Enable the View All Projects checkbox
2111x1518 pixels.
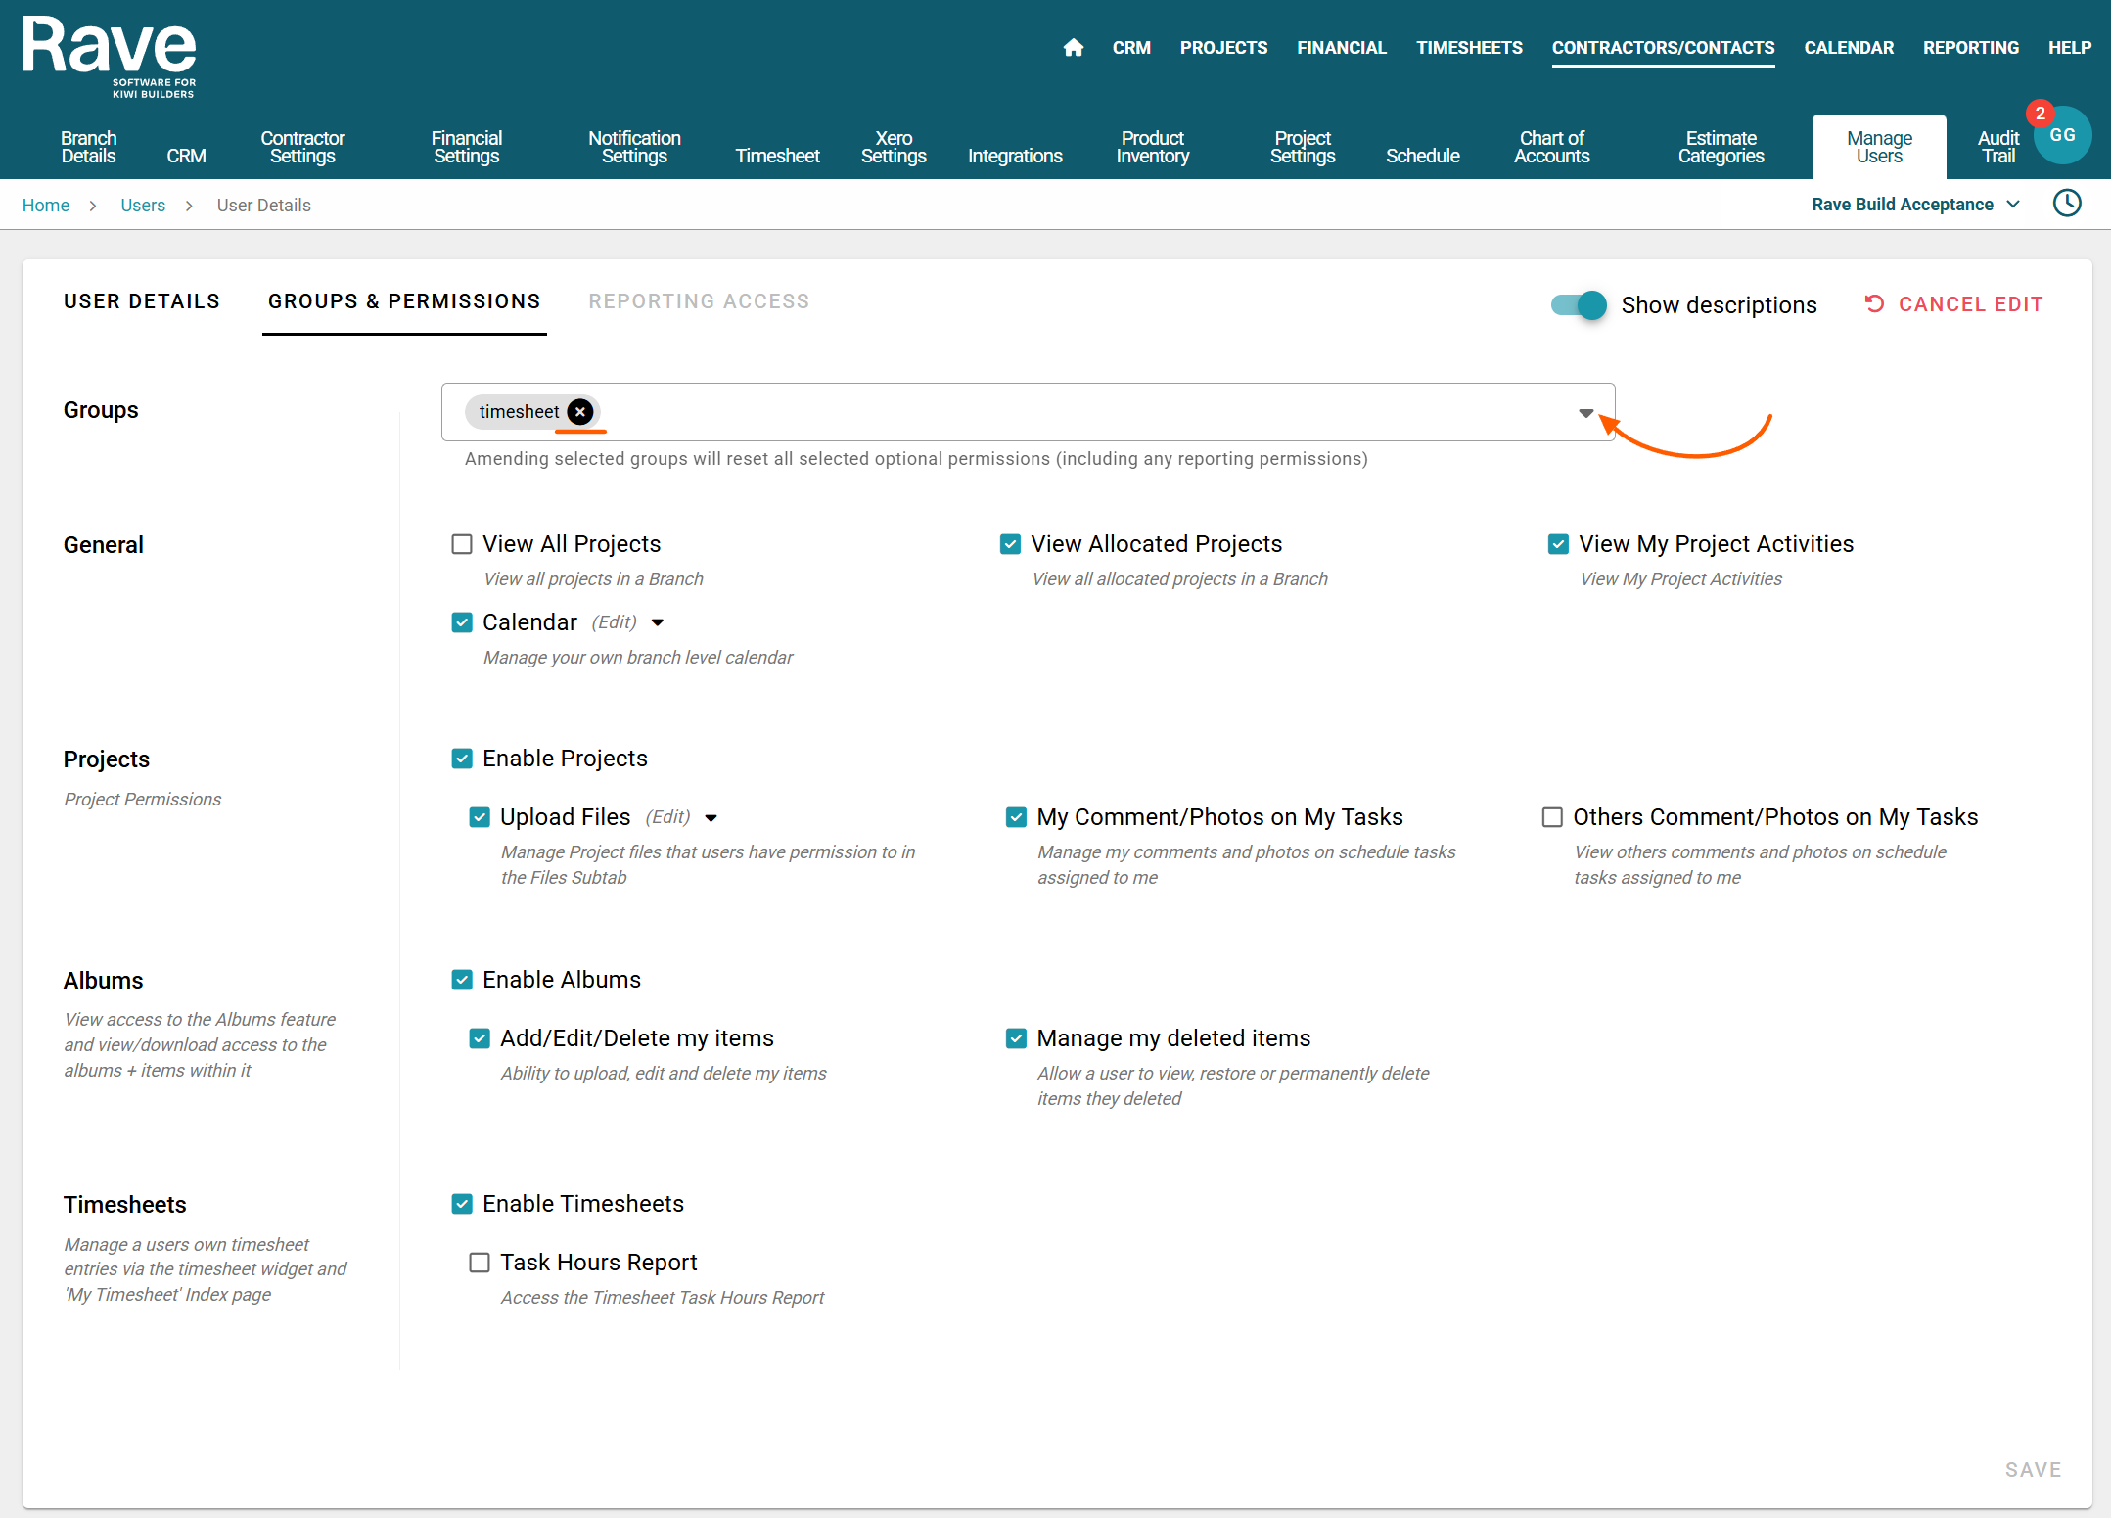pyautogui.click(x=462, y=544)
